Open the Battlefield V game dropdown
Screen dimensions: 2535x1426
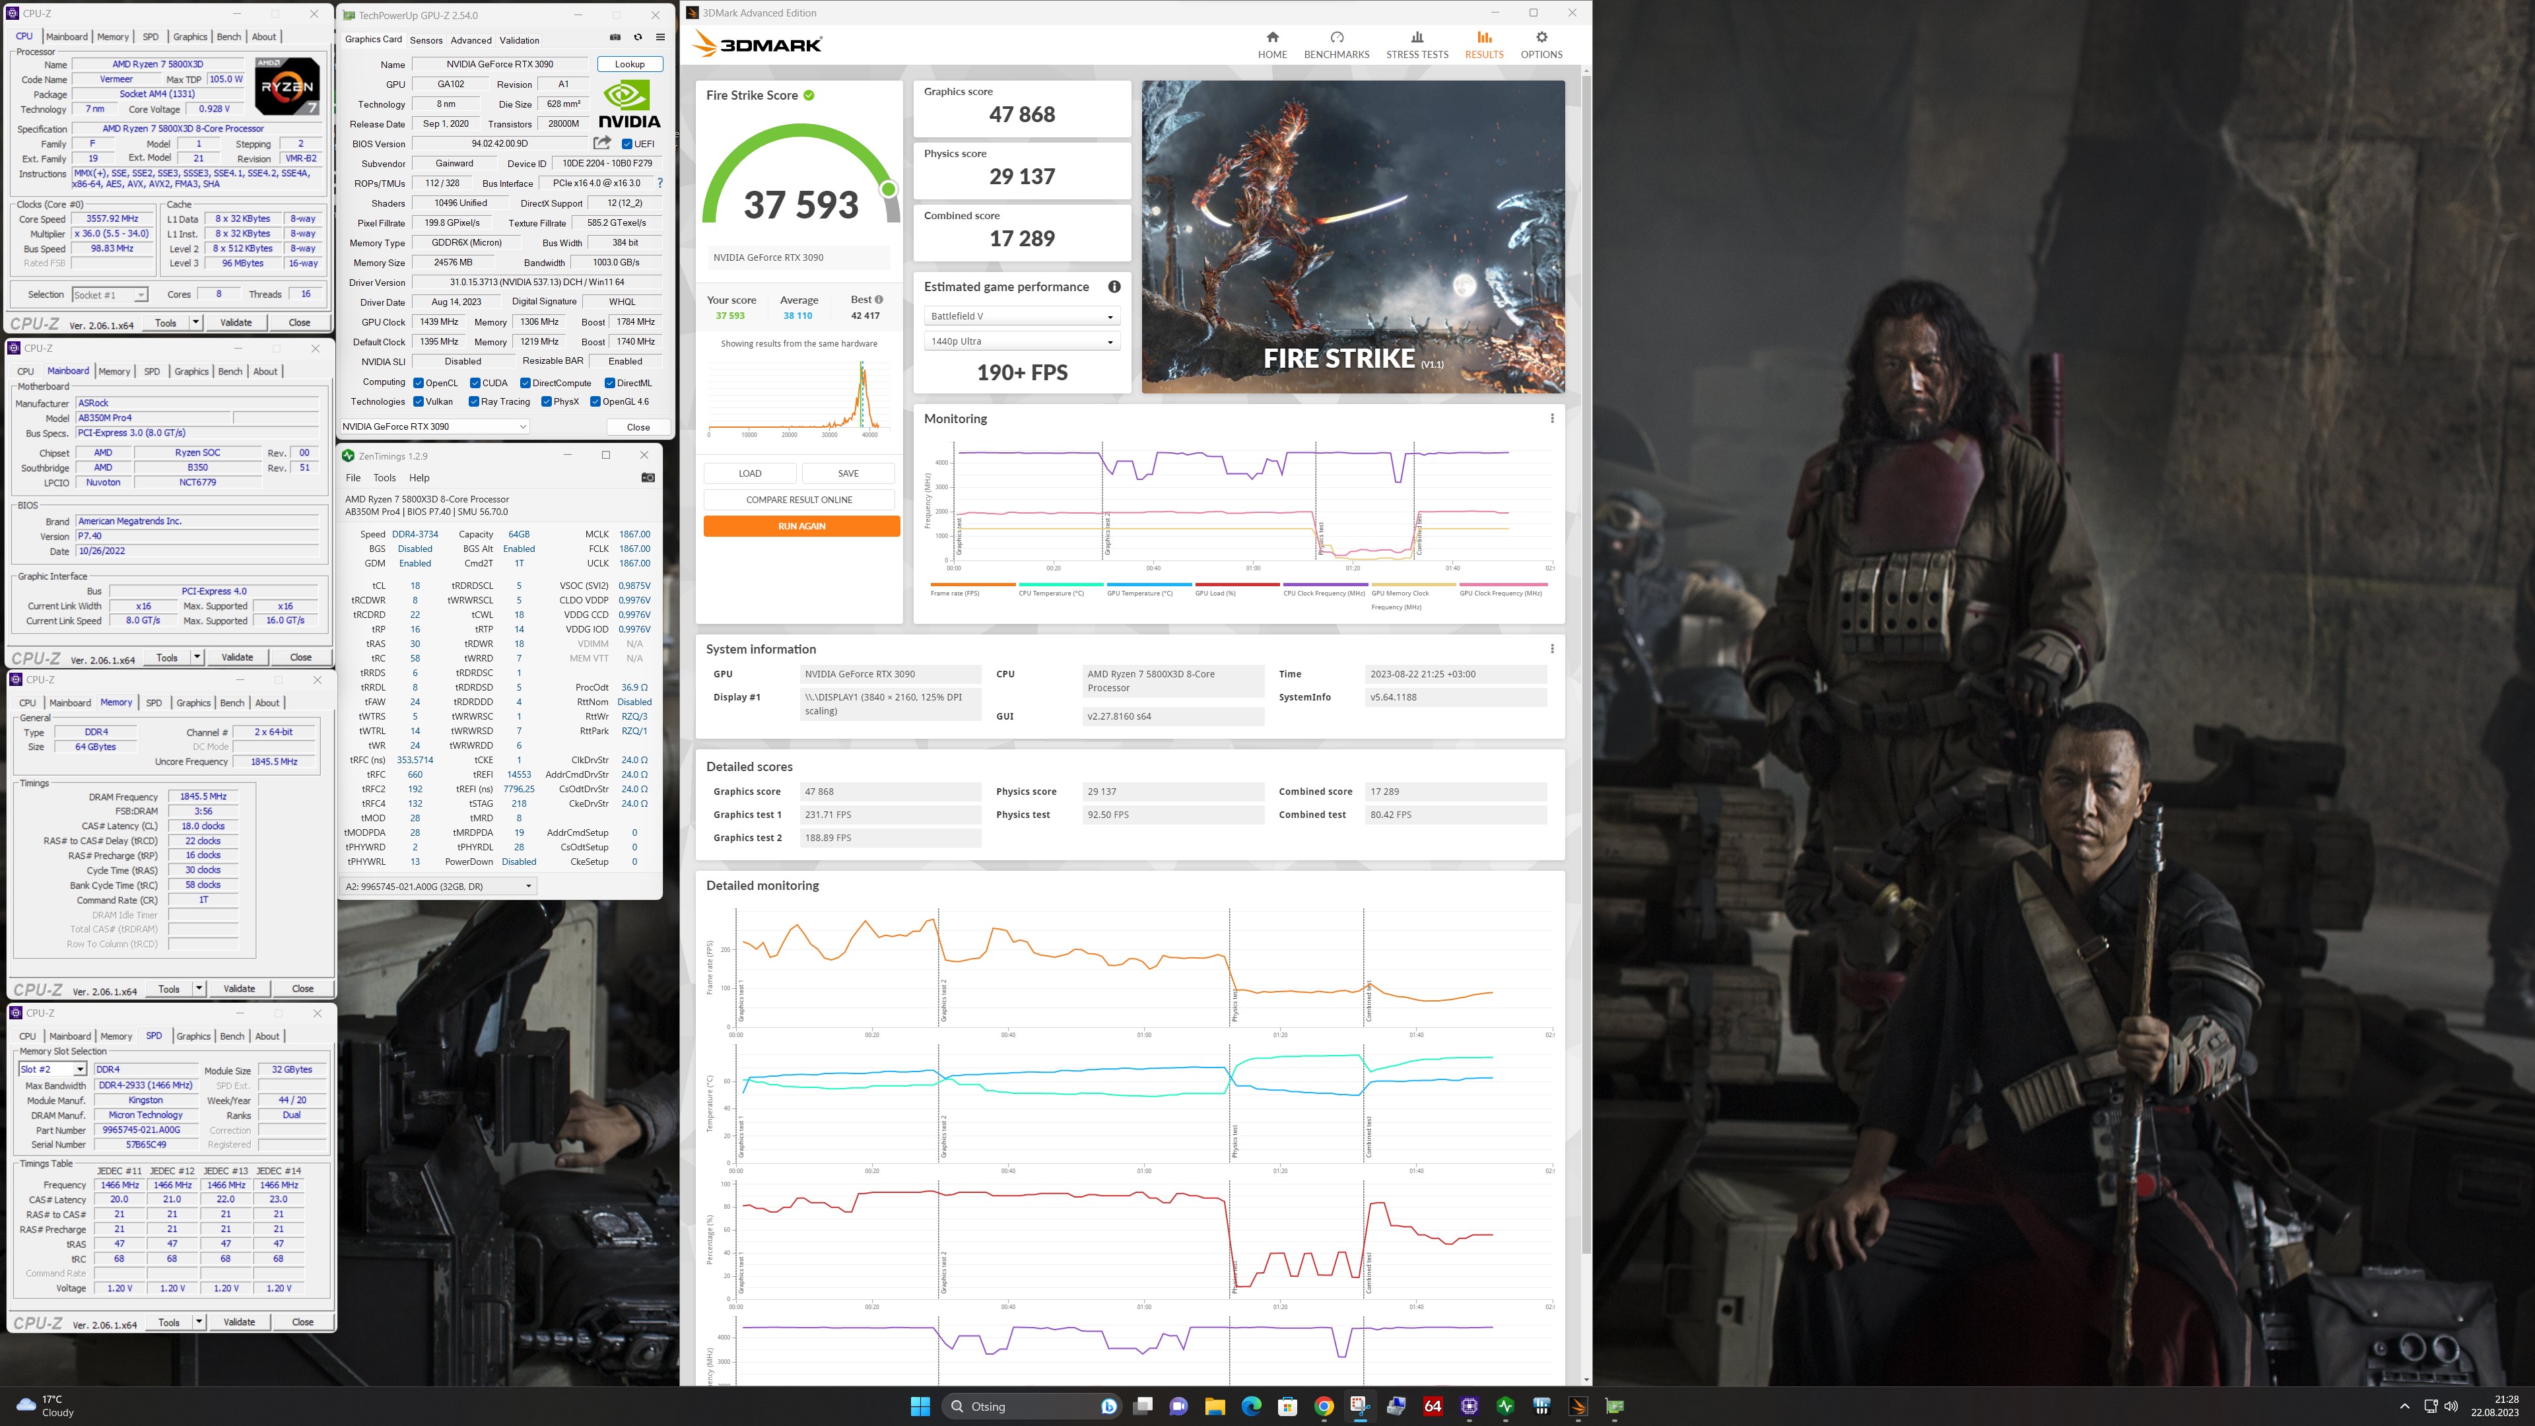click(x=1021, y=316)
